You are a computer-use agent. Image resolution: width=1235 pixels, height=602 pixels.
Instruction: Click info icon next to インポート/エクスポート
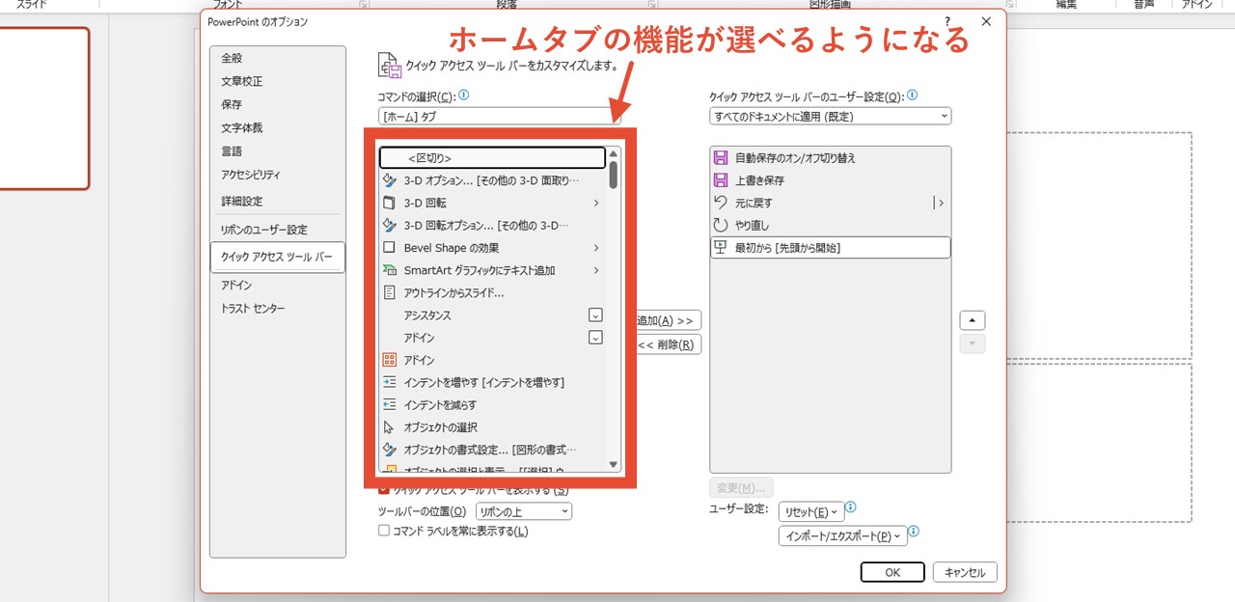point(914,532)
